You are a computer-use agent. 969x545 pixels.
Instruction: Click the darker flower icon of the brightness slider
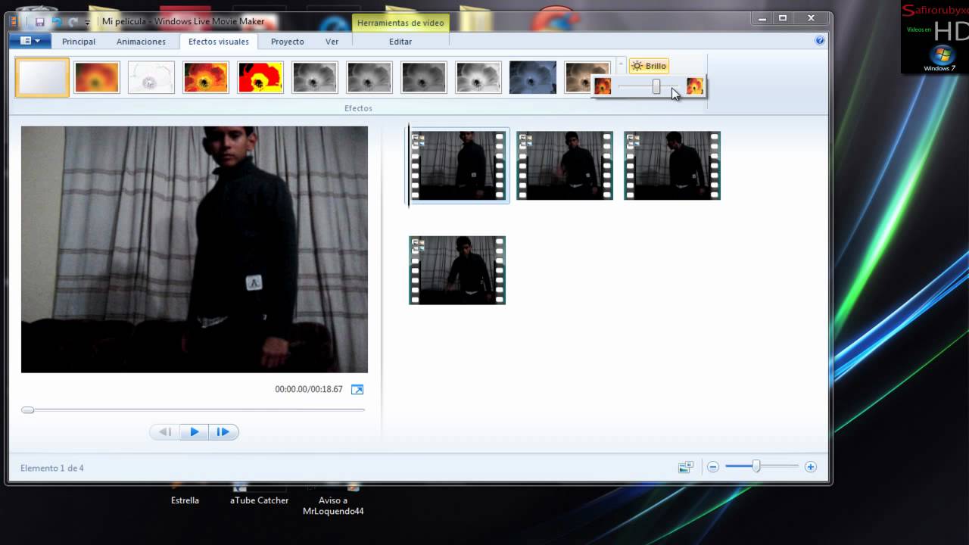603,86
